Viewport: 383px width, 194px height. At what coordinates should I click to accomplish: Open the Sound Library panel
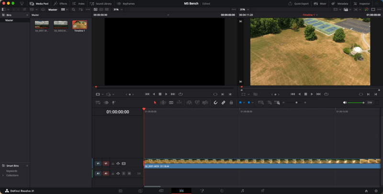click(101, 4)
